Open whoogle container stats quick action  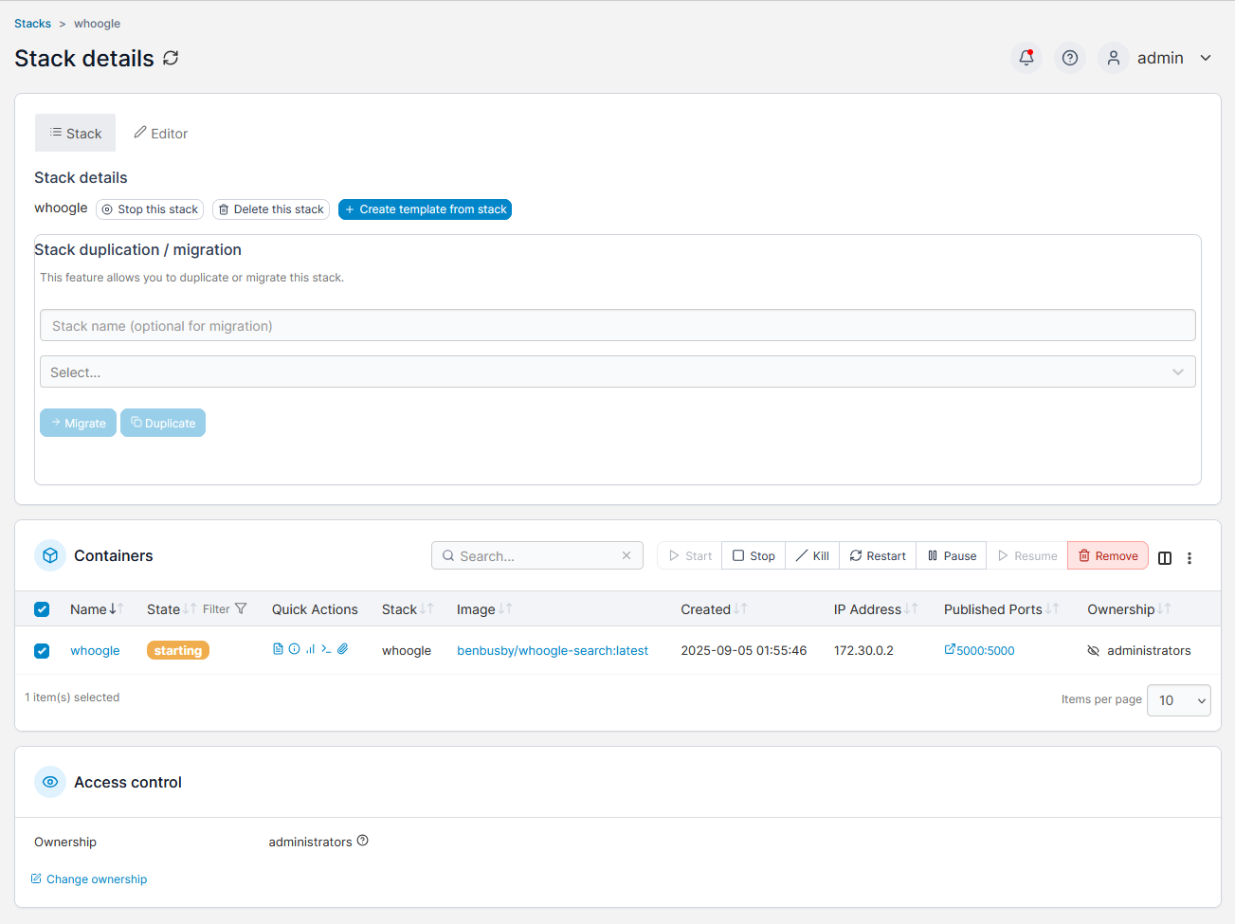click(x=310, y=649)
